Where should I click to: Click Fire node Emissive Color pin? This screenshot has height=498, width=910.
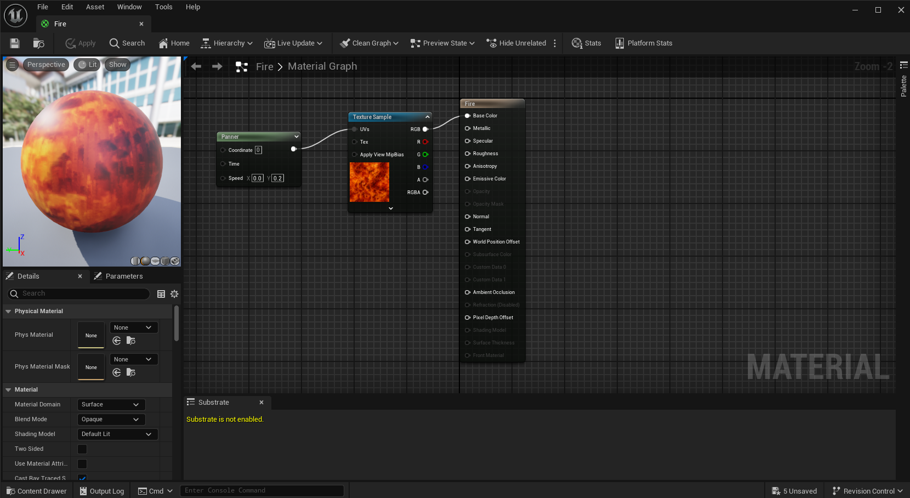pos(468,179)
